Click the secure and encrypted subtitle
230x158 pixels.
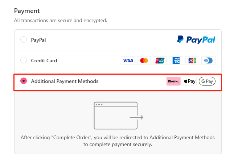61,20
